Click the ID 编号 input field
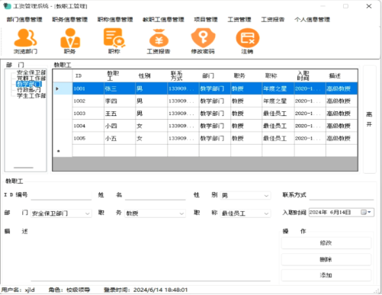Image resolution: width=382 pixels, height=295 pixels. pos(61,195)
